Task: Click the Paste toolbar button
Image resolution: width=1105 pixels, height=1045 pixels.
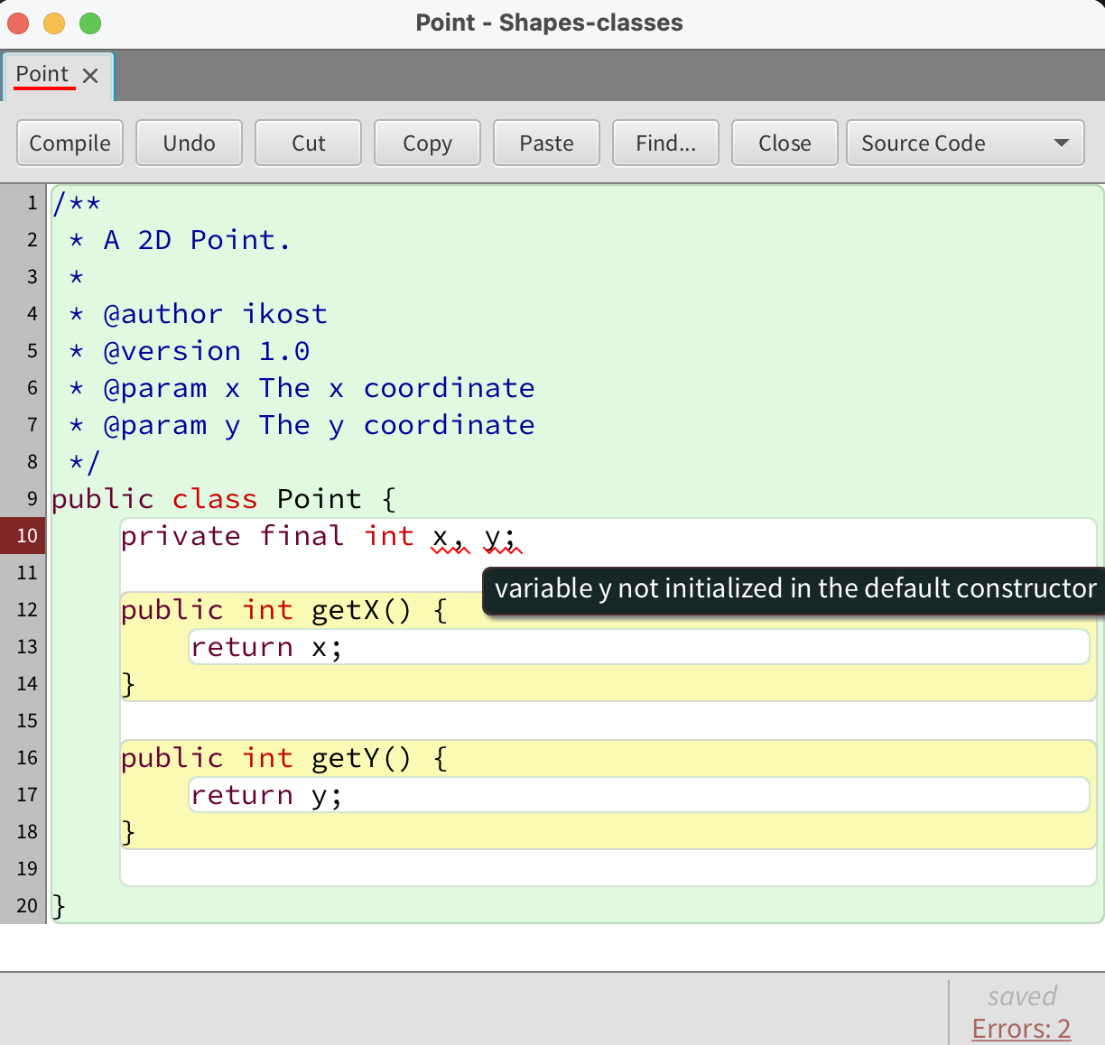Action: 546,143
